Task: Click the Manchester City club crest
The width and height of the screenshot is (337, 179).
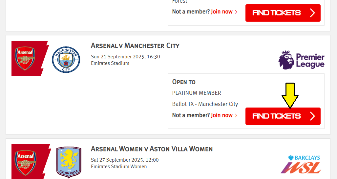Action: click(x=66, y=59)
